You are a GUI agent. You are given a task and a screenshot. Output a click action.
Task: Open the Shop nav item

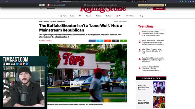(141, 16)
